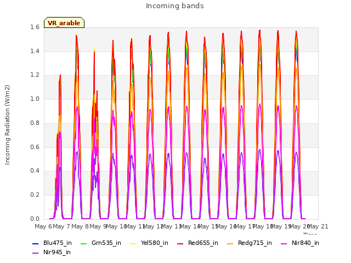Click the 1.0 y-axis tick label
Viewport: 351px width, 263px height.
(35, 99)
